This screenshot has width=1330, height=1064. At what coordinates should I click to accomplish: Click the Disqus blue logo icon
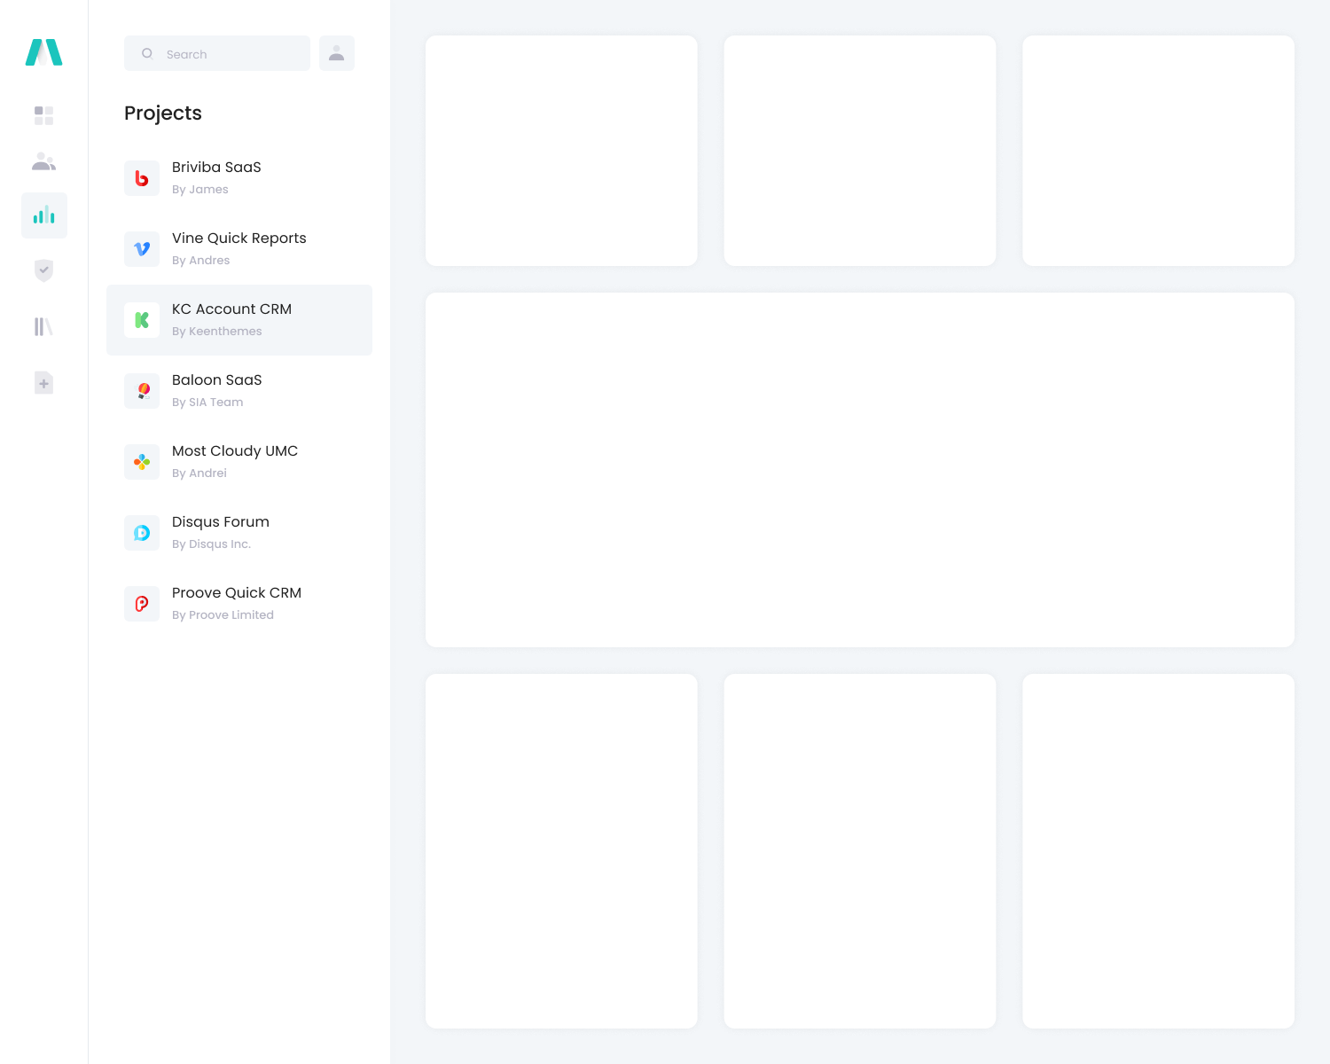[x=142, y=533]
